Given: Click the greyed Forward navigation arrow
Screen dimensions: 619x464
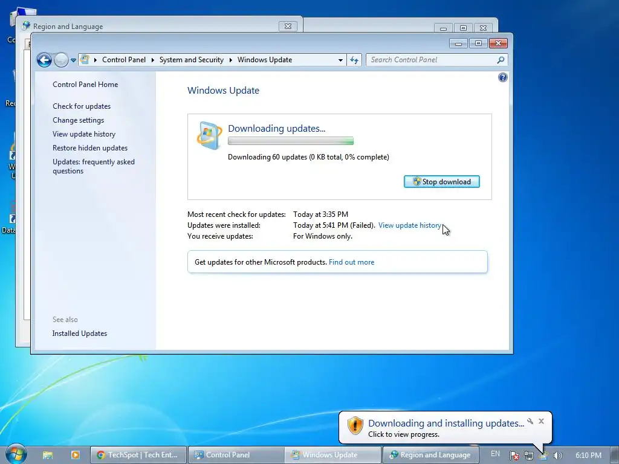Looking at the screenshot, I should point(61,60).
